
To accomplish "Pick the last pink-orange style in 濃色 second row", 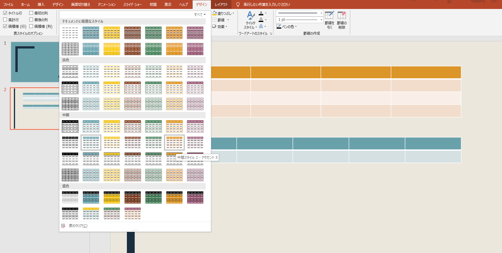I will click(x=133, y=214).
